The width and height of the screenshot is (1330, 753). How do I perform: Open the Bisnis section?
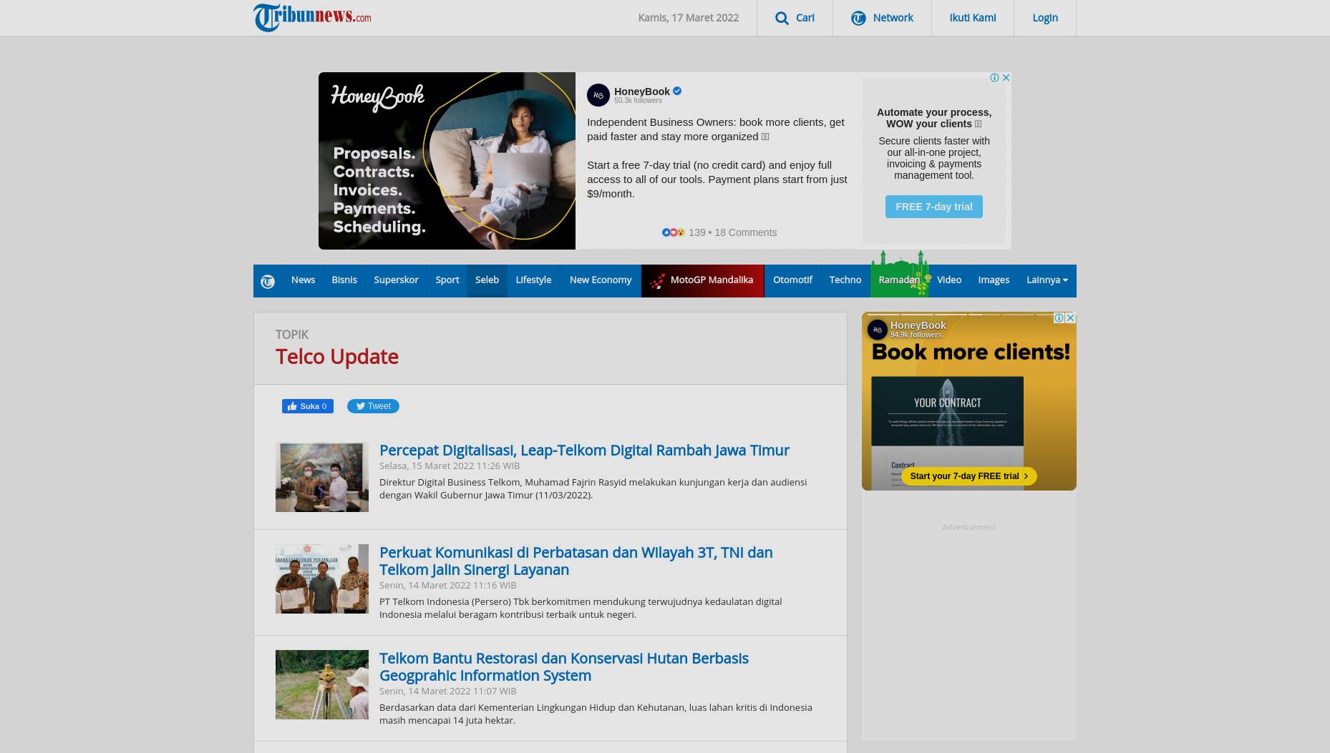[x=344, y=280]
